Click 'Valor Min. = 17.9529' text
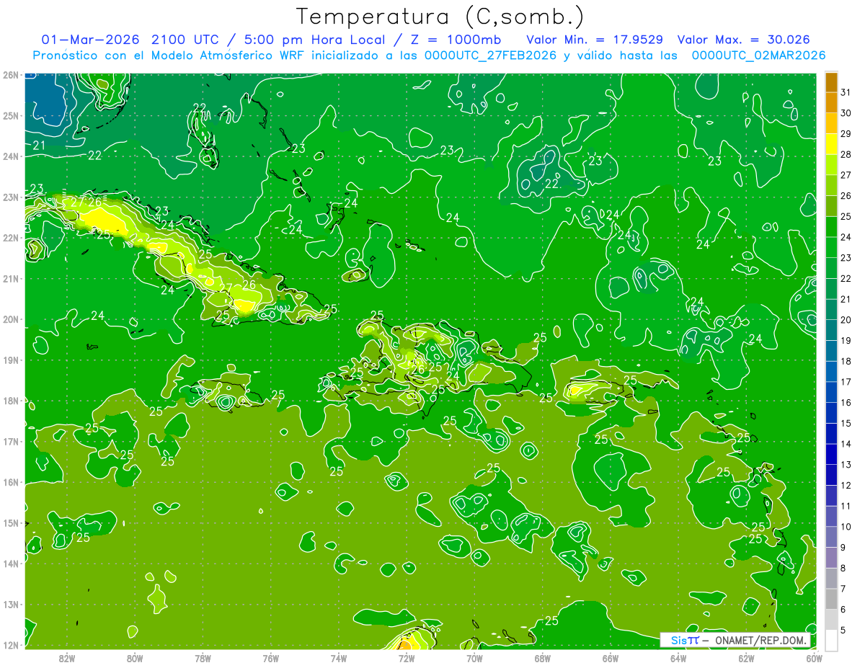865x668 pixels. [x=595, y=40]
